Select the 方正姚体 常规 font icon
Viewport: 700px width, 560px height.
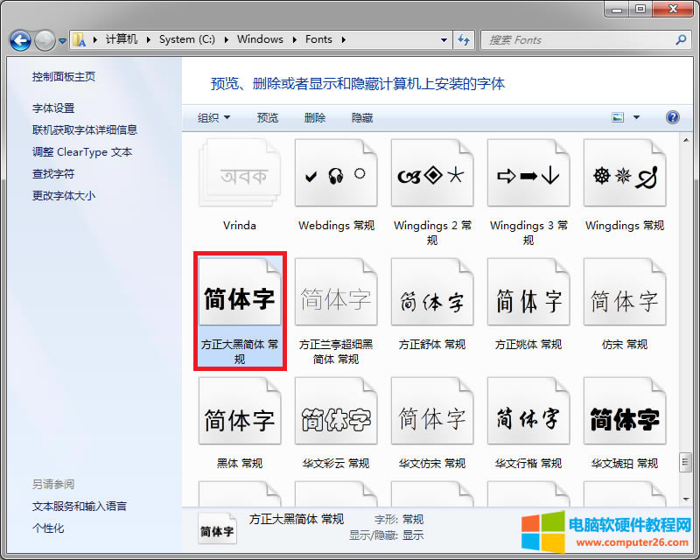pyautogui.click(x=528, y=292)
